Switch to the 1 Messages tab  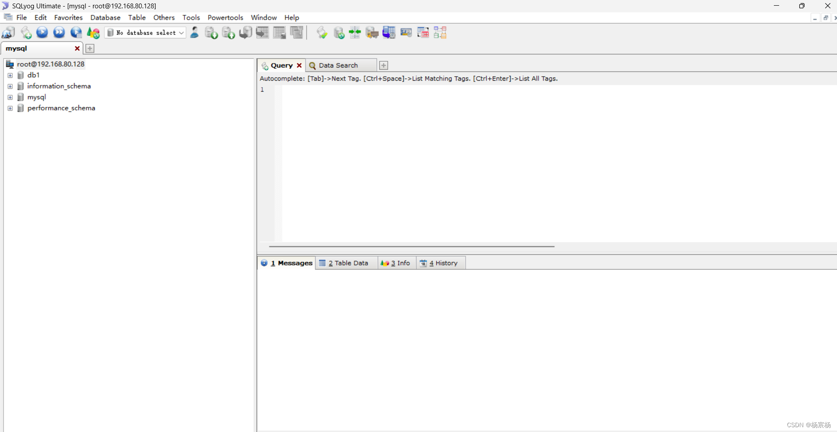tap(287, 263)
